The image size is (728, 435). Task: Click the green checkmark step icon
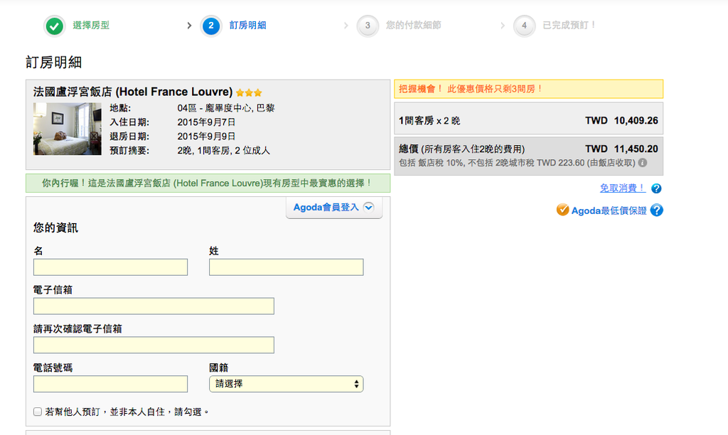click(x=54, y=26)
